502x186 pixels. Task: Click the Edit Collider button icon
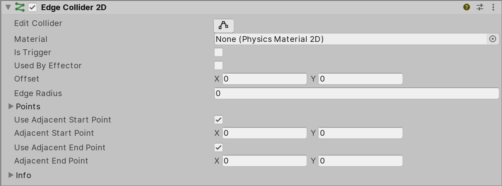tap(224, 26)
